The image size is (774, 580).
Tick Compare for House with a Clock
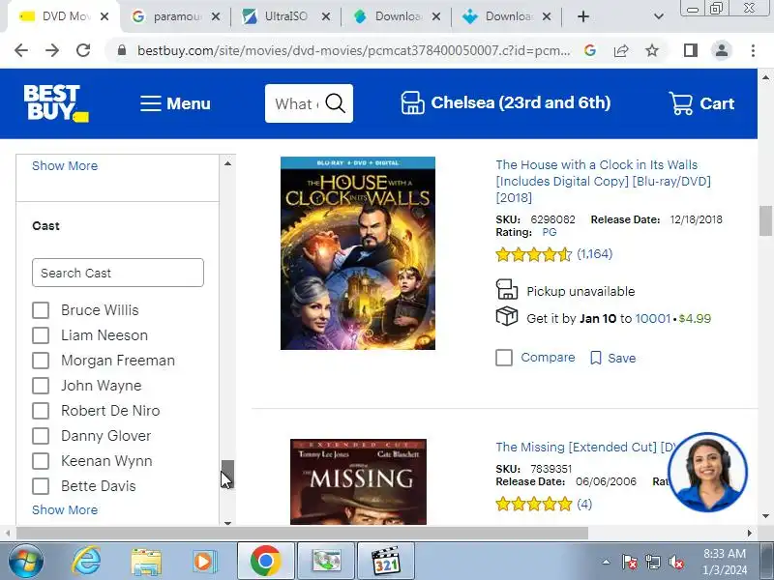click(504, 358)
